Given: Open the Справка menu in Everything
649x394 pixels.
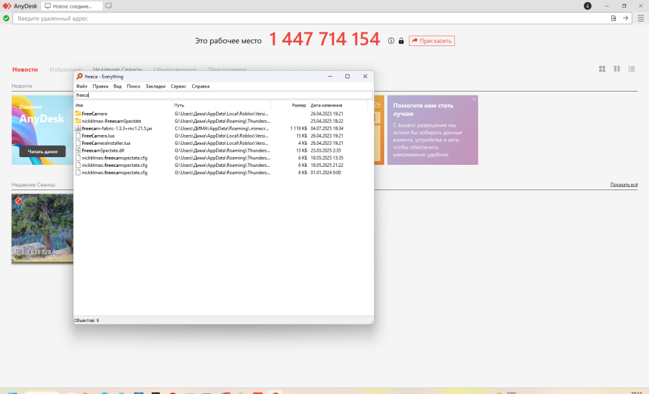Looking at the screenshot, I should [x=201, y=86].
